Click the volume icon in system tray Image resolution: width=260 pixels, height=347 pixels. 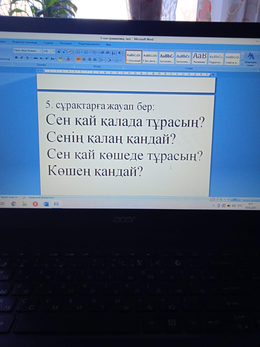click(x=233, y=206)
